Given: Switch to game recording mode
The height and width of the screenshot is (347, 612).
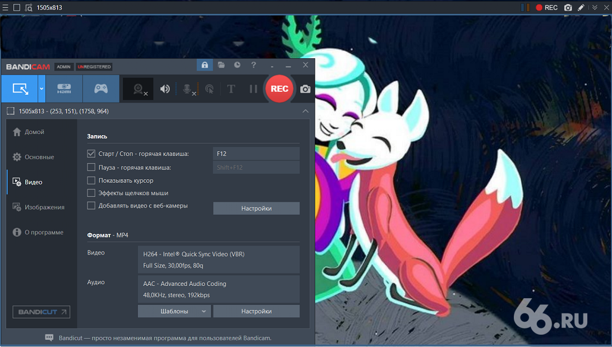Looking at the screenshot, I should tap(101, 89).
